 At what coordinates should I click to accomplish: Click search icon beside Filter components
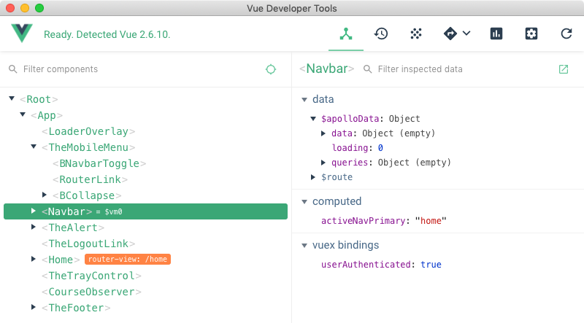tap(13, 69)
